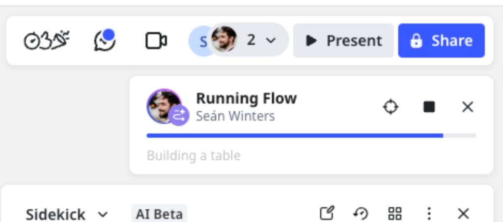Screen dimensions: 503x222
Task: Open the Sidekick grid view icon
Action: [395, 213]
